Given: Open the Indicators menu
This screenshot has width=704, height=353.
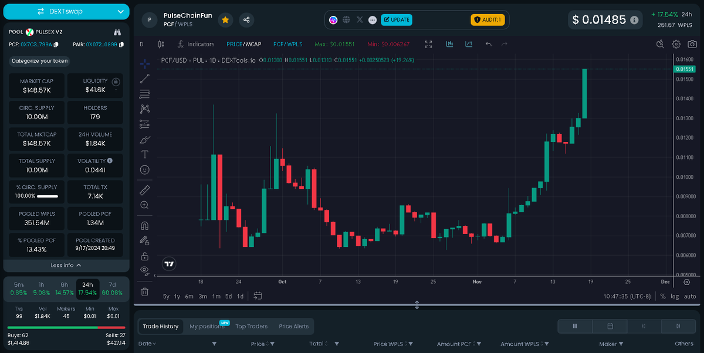Looking at the screenshot, I should [x=196, y=44].
